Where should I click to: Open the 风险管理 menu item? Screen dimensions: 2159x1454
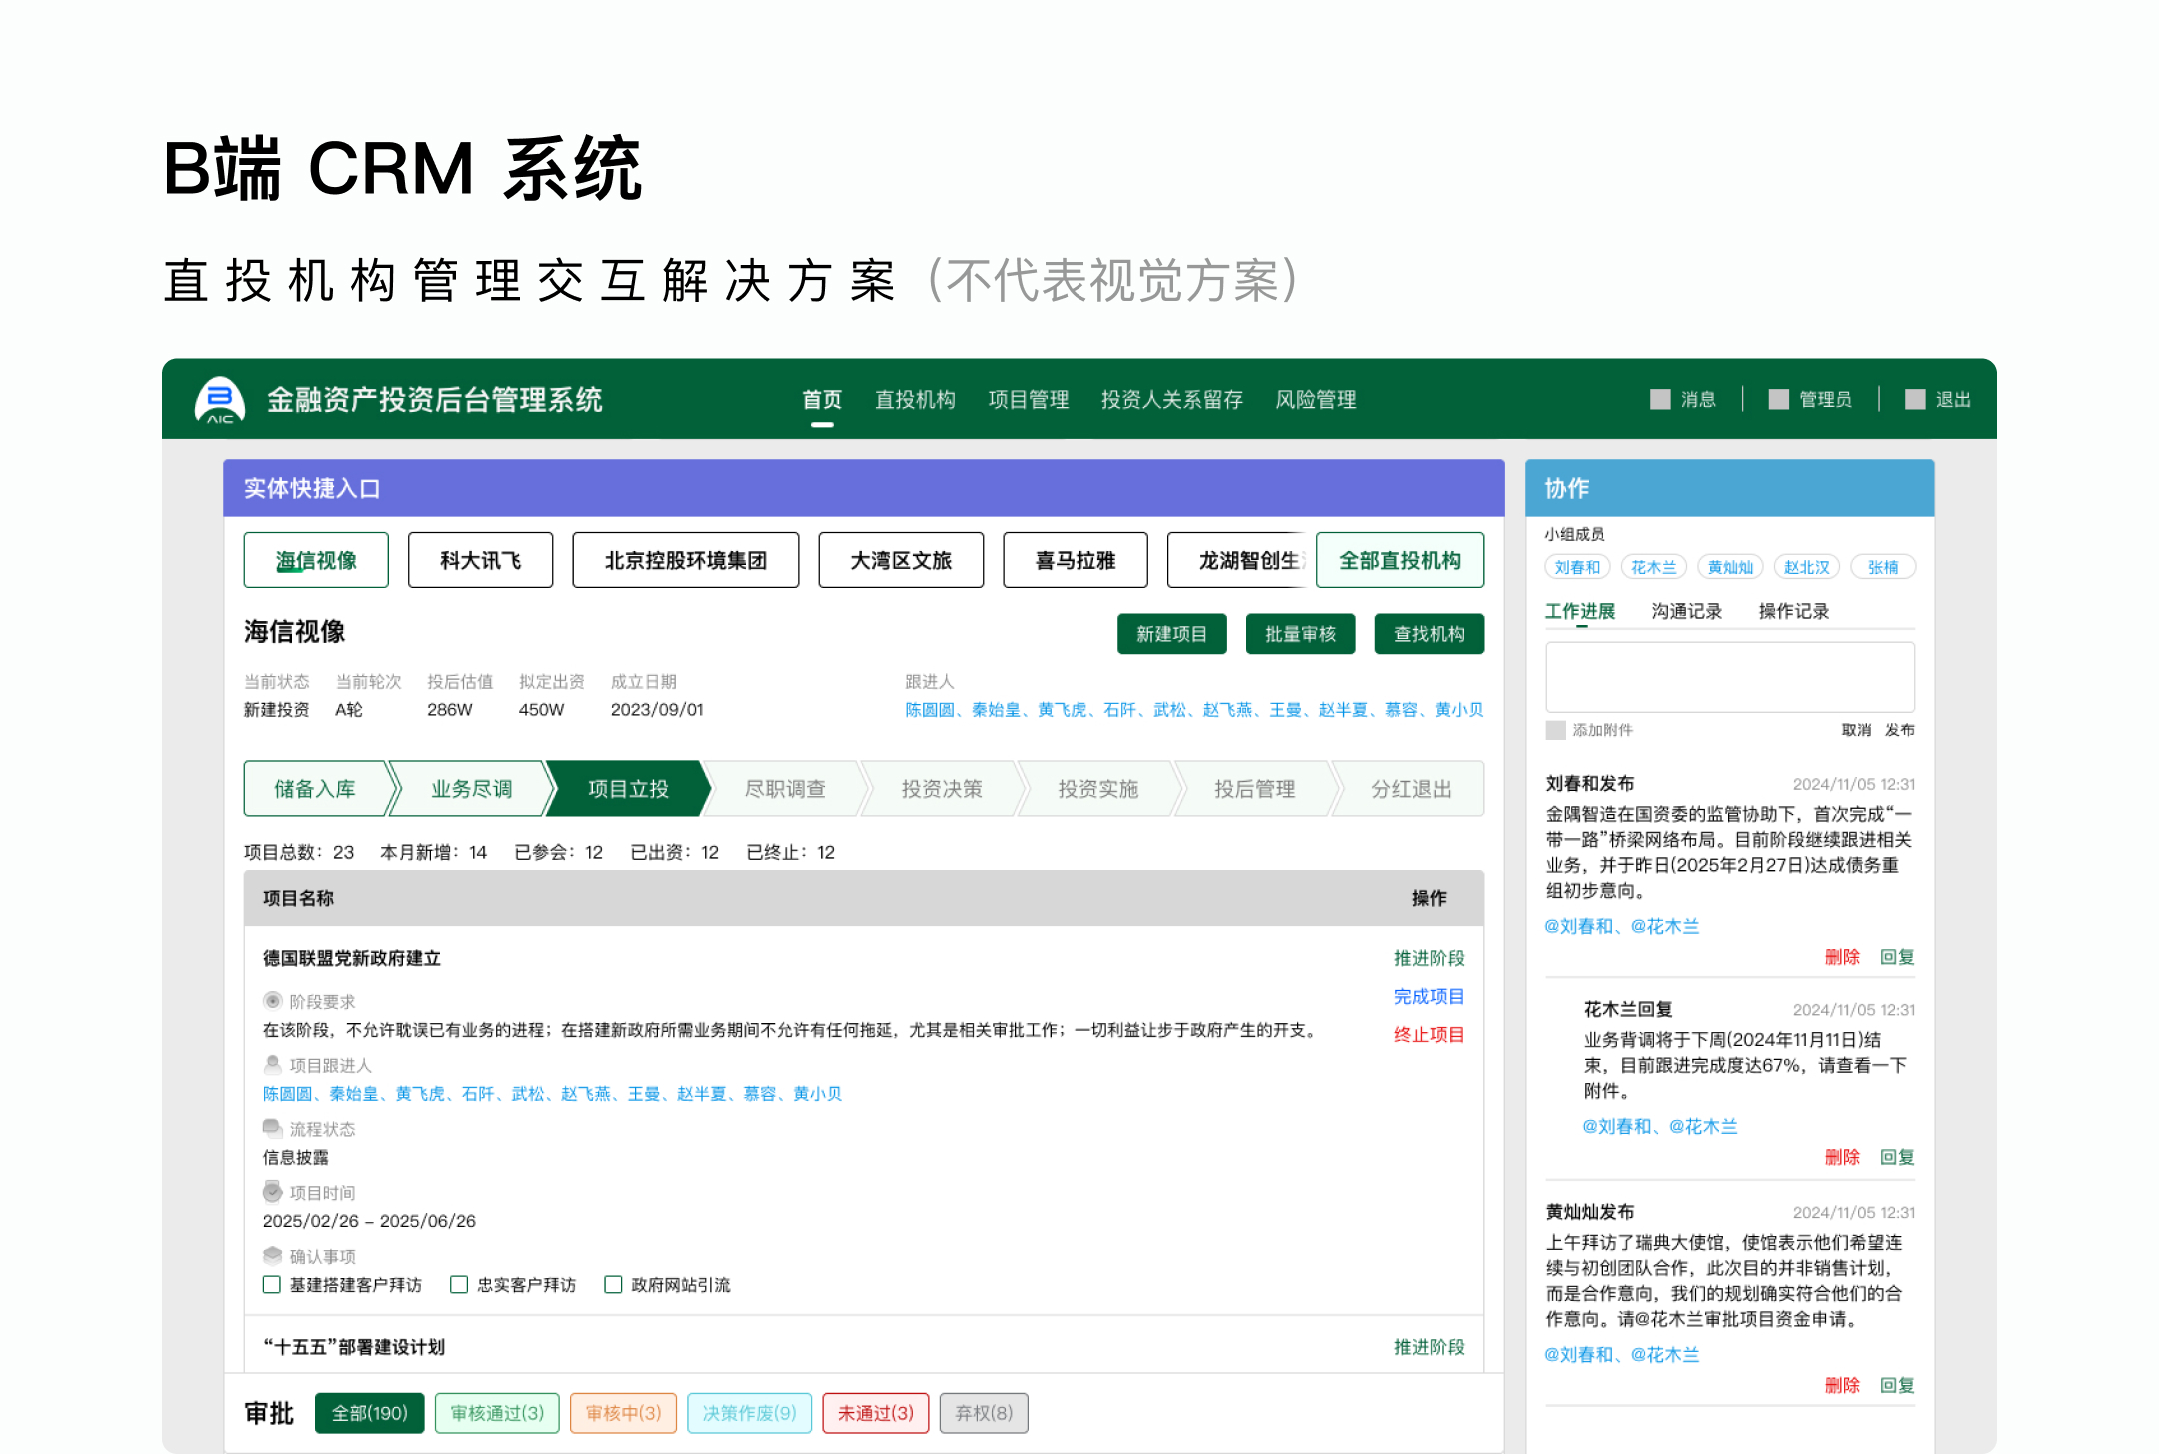click(1315, 399)
